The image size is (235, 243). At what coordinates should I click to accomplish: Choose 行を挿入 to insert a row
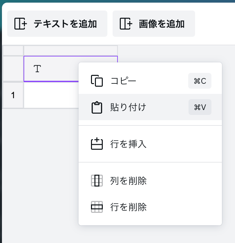point(128,144)
